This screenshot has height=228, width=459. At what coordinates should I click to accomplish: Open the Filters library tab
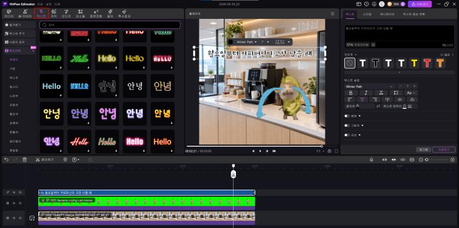(x=110, y=14)
